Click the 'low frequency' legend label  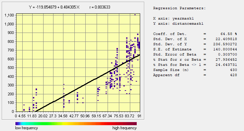point(26,128)
